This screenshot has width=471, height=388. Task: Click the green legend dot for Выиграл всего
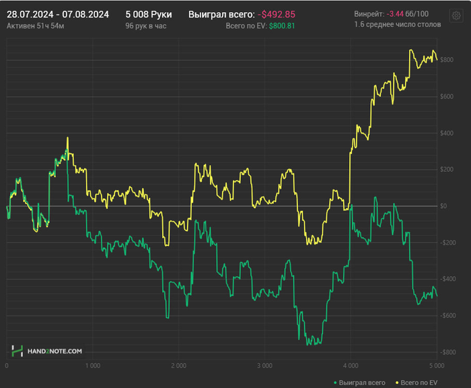[x=335, y=383]
